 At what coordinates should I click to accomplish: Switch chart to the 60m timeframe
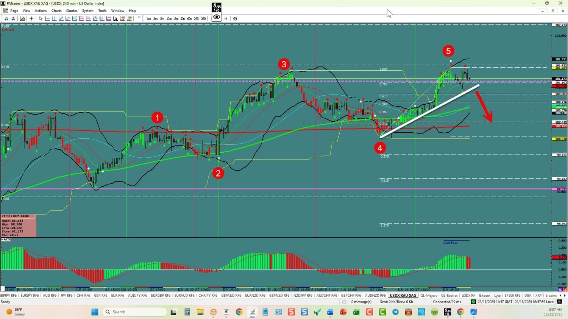pyautogui.click(x=189, y=19)
